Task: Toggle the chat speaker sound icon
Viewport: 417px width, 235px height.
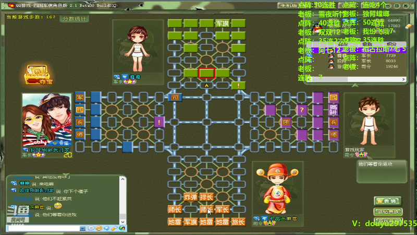Action: click(x=106, y=228)
